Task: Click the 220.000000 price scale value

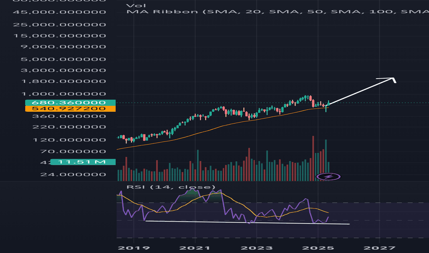Action: 69,127
